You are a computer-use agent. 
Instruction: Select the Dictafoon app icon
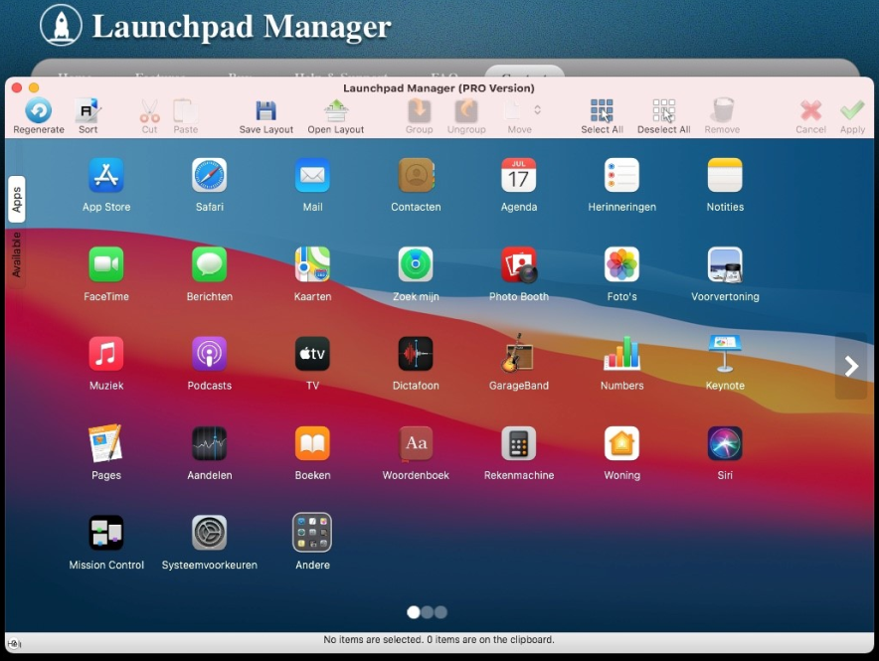(416, 354)
